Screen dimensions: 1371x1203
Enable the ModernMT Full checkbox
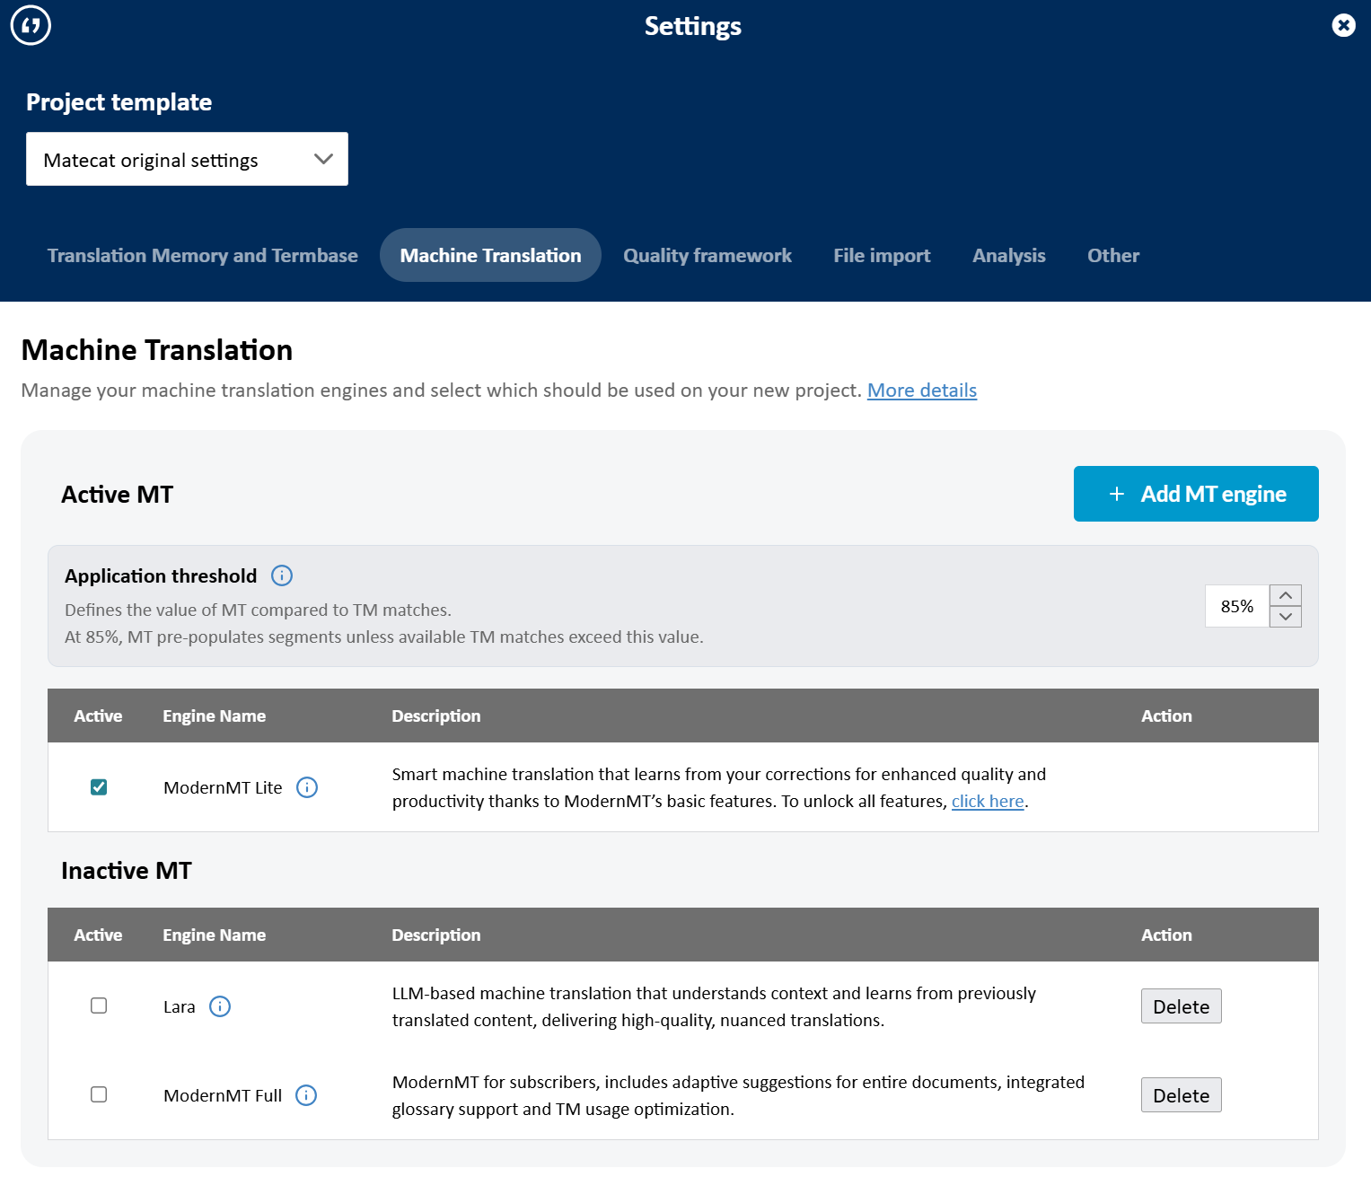pyautogui.click(x=99, y=1094)
